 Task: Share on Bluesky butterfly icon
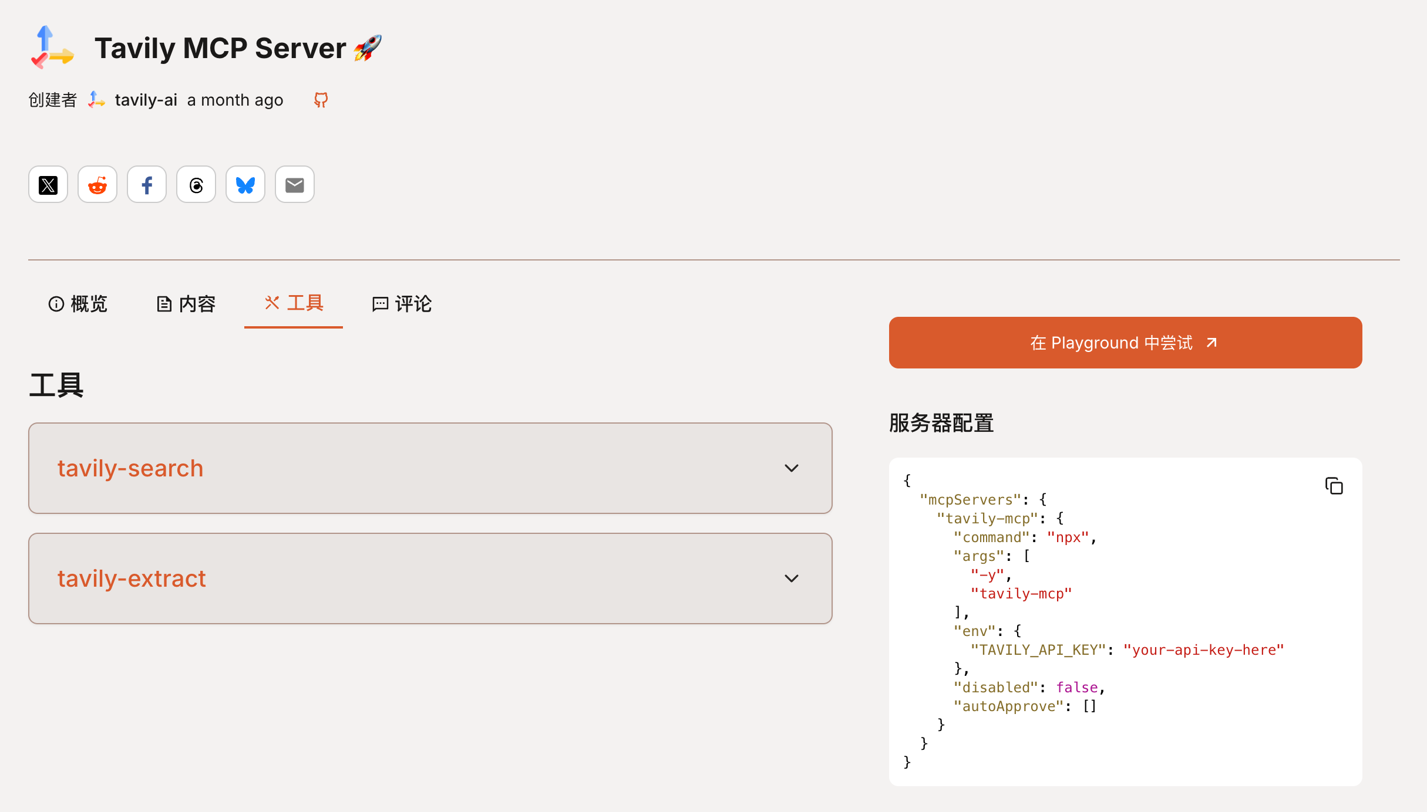pyautogui.click(x=245, y=185)
